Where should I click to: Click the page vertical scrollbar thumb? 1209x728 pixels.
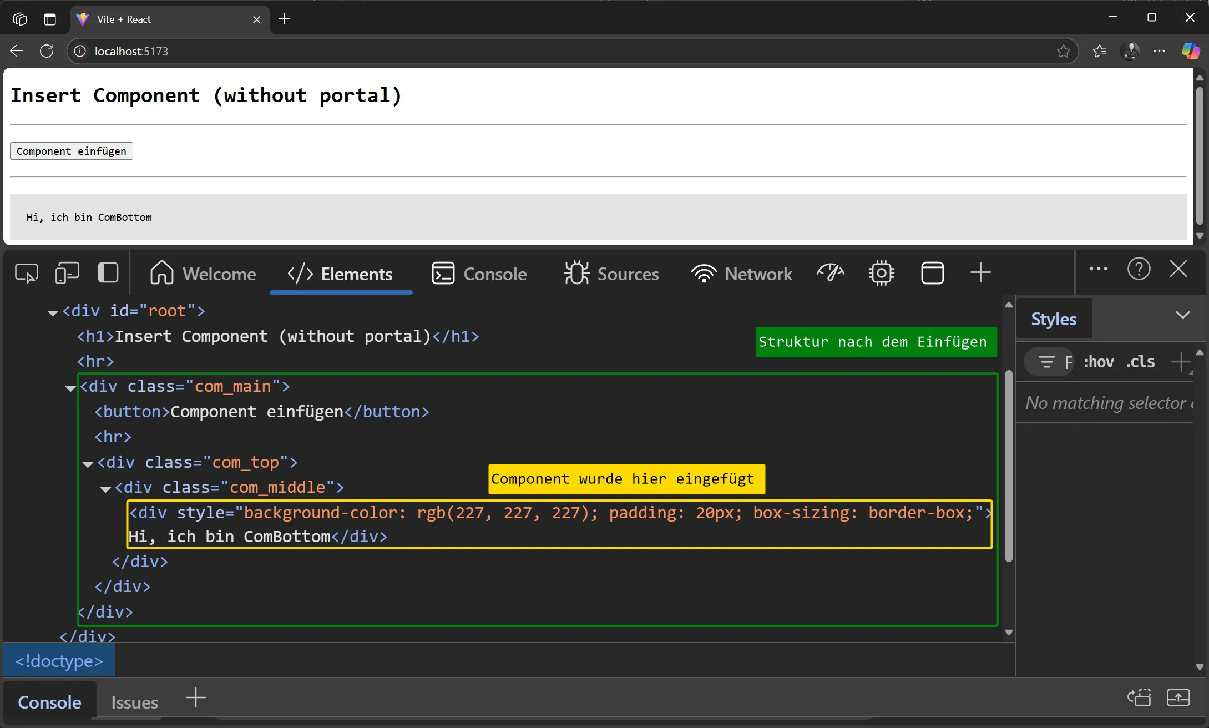pos(1200,155)
